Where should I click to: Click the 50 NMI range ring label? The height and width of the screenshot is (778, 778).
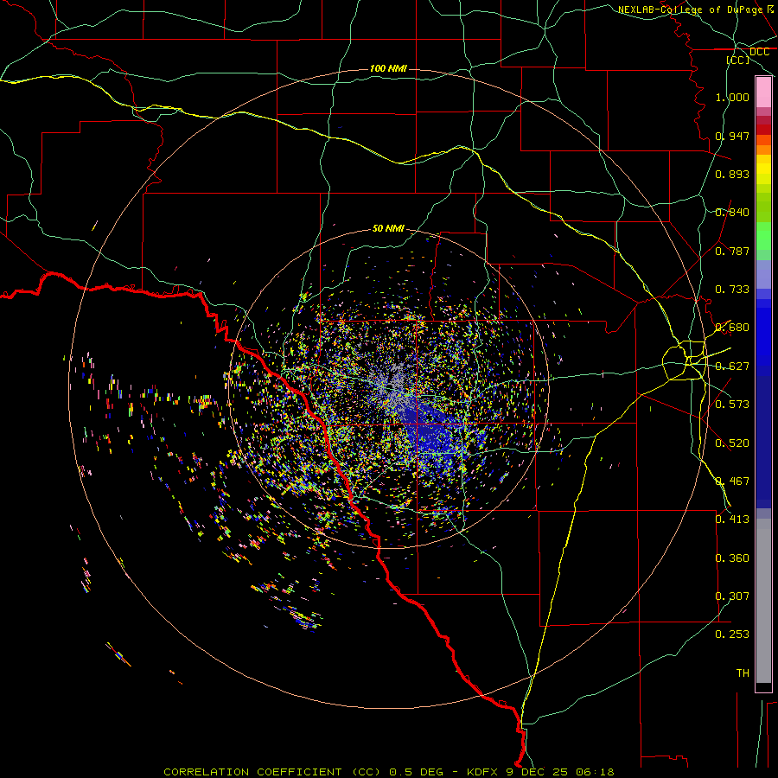click(388, 228)
